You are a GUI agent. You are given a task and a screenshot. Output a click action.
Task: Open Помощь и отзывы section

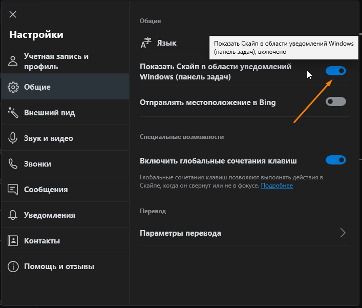pos(66,266)
